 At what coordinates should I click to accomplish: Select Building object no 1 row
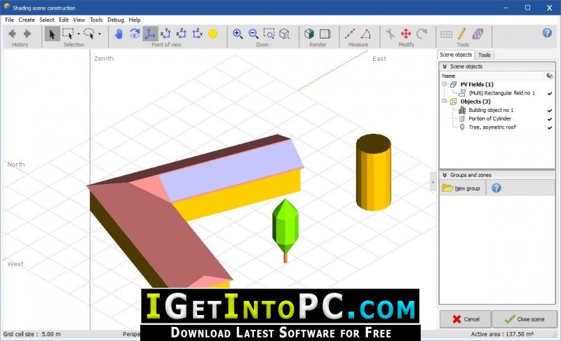(x=490, y=111)
